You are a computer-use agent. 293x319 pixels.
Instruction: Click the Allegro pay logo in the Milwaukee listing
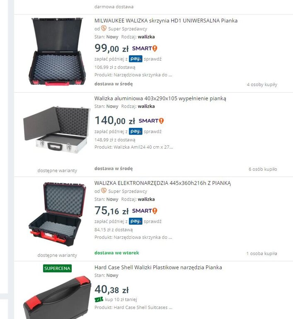pos(136,59)
